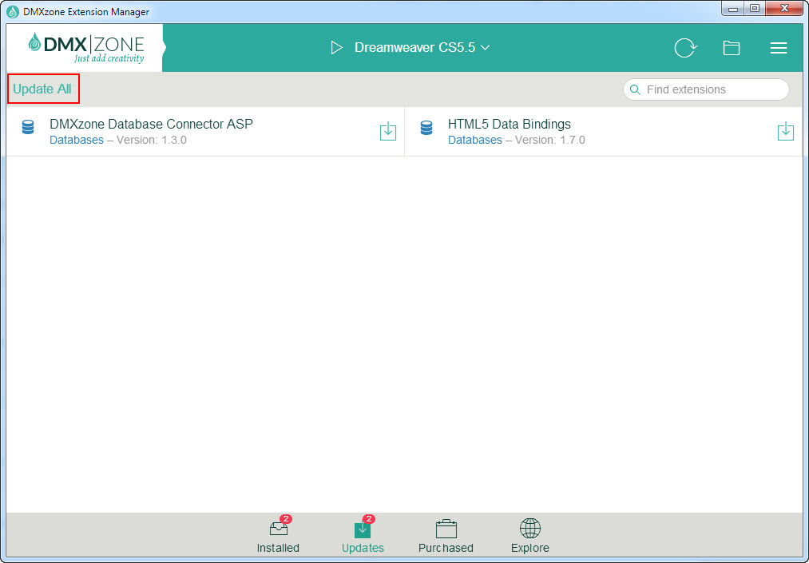Screen dimensions: 809x563
Task: Open the Dreamweaver CS5.5 version dropdown
Action: point(422,47)
